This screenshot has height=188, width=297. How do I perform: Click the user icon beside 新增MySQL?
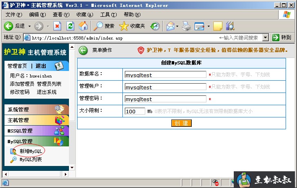tap(13, 151)
